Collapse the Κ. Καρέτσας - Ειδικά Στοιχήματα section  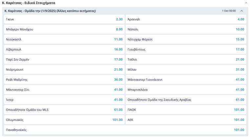pos(246,3)
